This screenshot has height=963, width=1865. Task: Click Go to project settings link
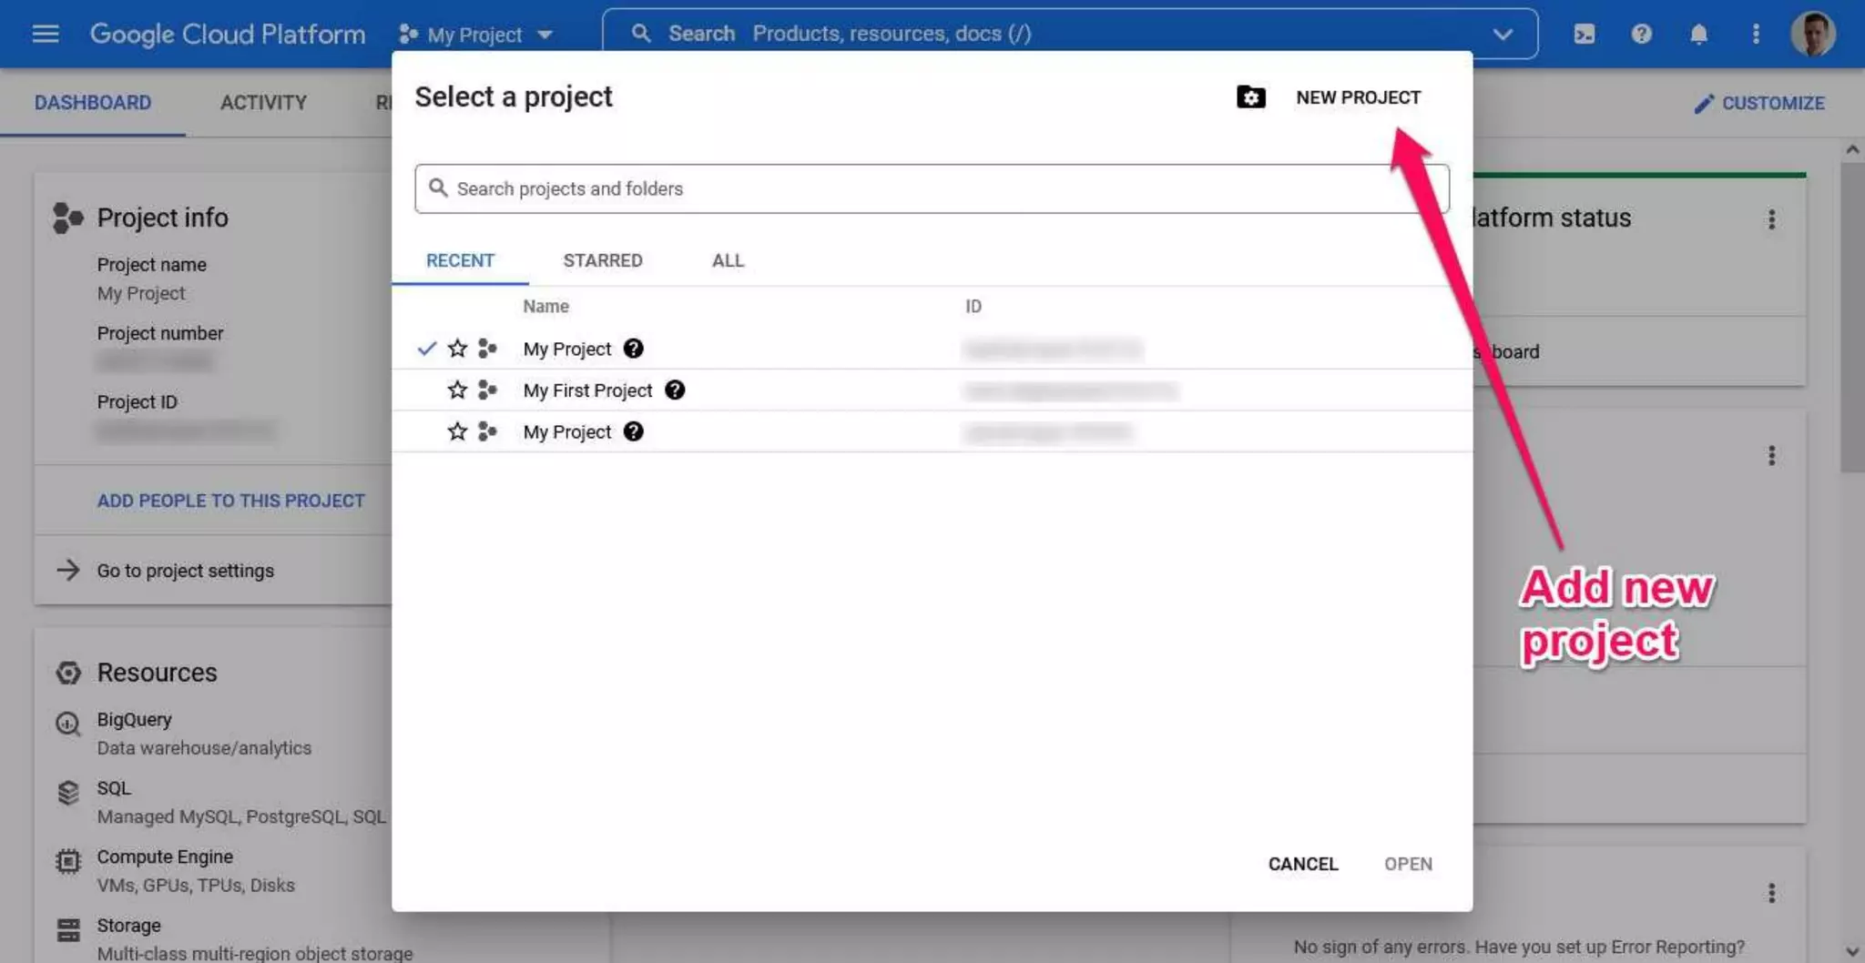pos(186,571)
